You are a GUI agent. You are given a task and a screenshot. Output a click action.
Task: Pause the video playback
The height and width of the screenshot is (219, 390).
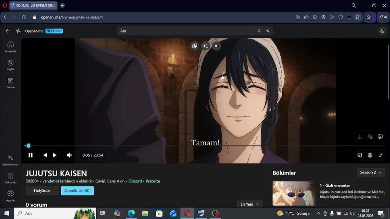(30, 155)
